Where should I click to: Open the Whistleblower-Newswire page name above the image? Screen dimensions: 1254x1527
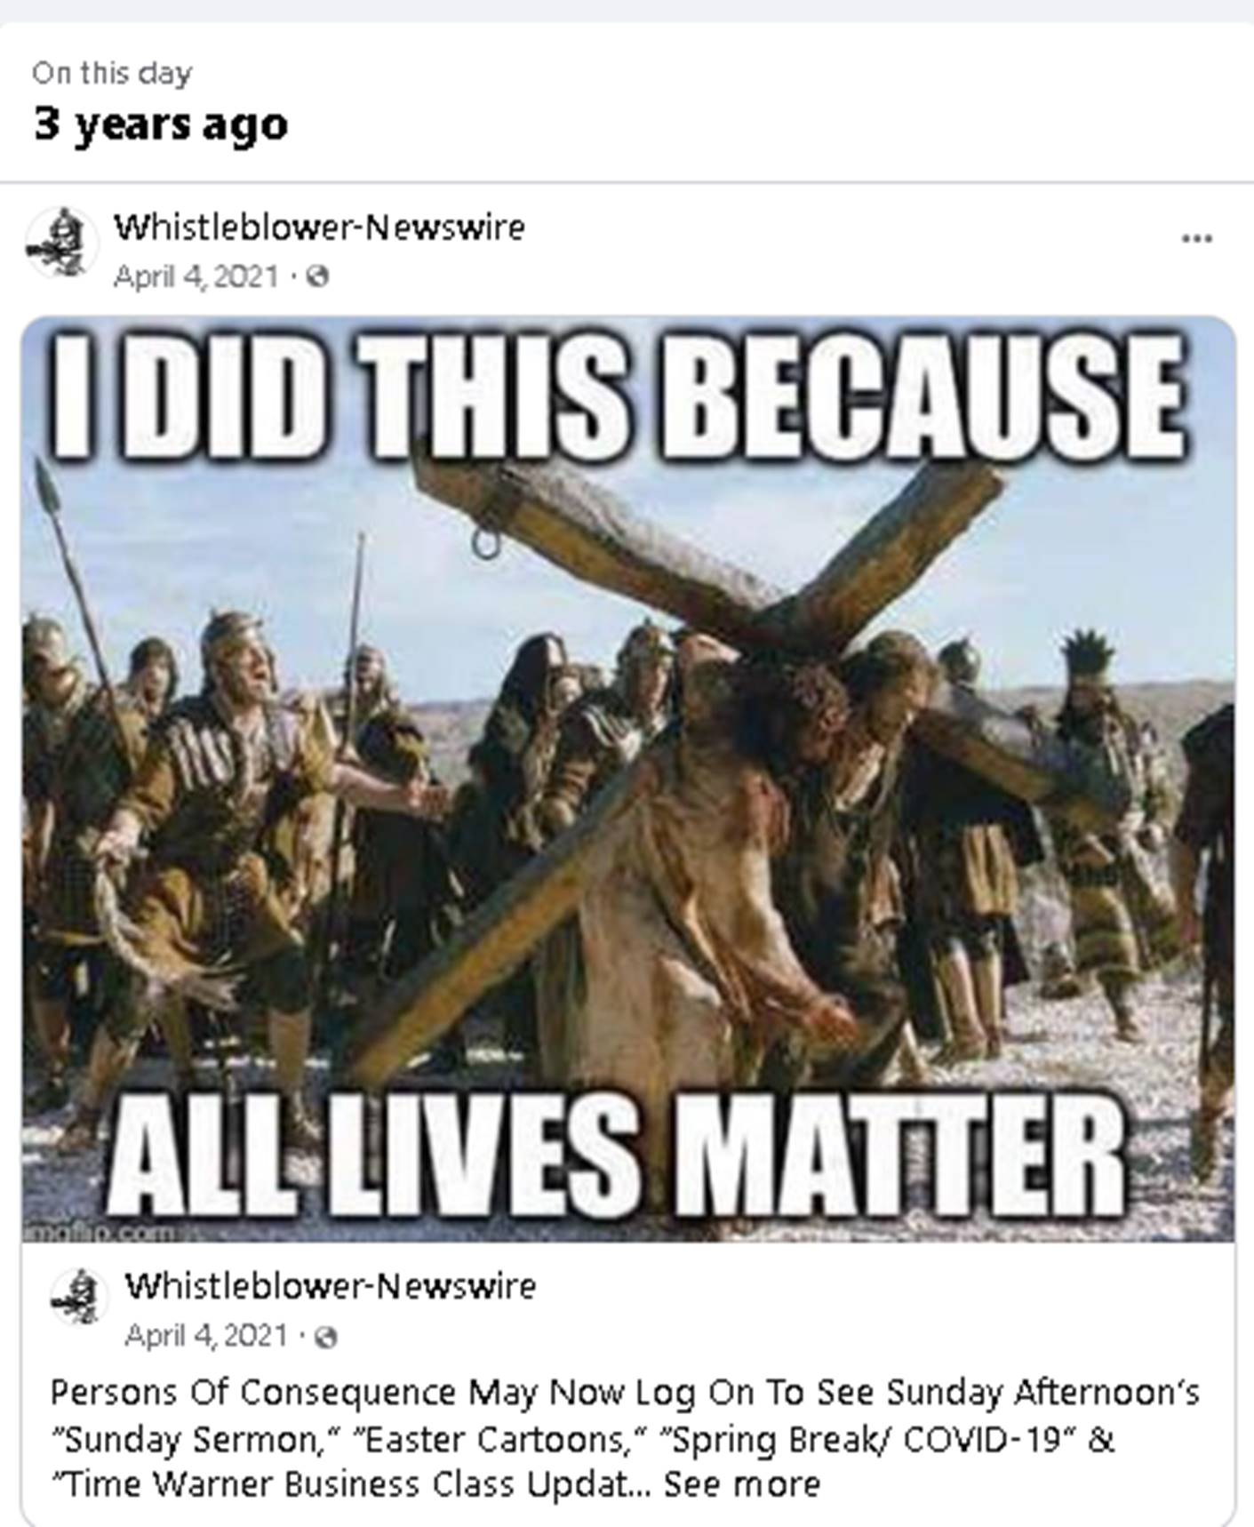coord(319,228)
